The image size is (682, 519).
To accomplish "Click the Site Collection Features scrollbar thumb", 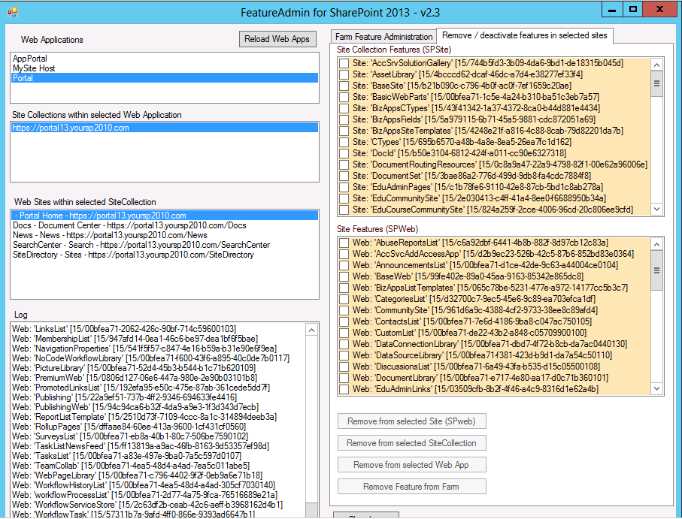I will pos(656,83).
